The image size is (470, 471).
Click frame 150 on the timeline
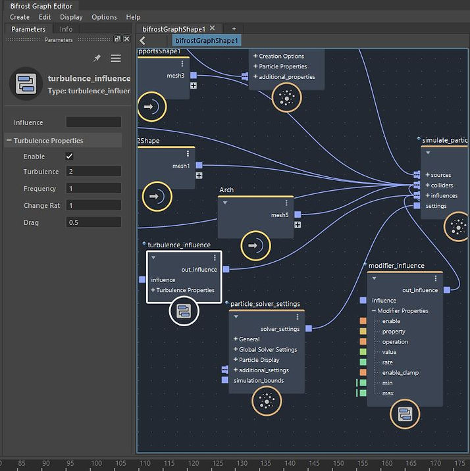click(338, 463)
